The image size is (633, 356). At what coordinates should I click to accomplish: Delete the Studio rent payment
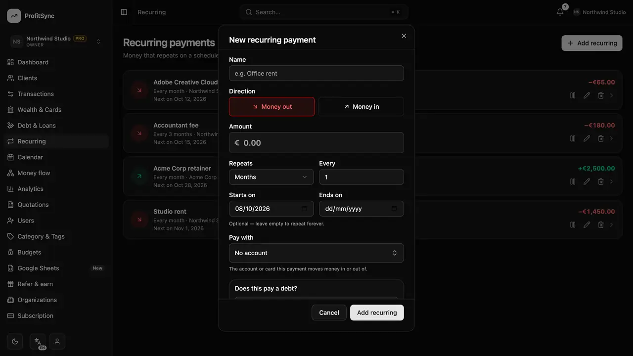point(601,224)
